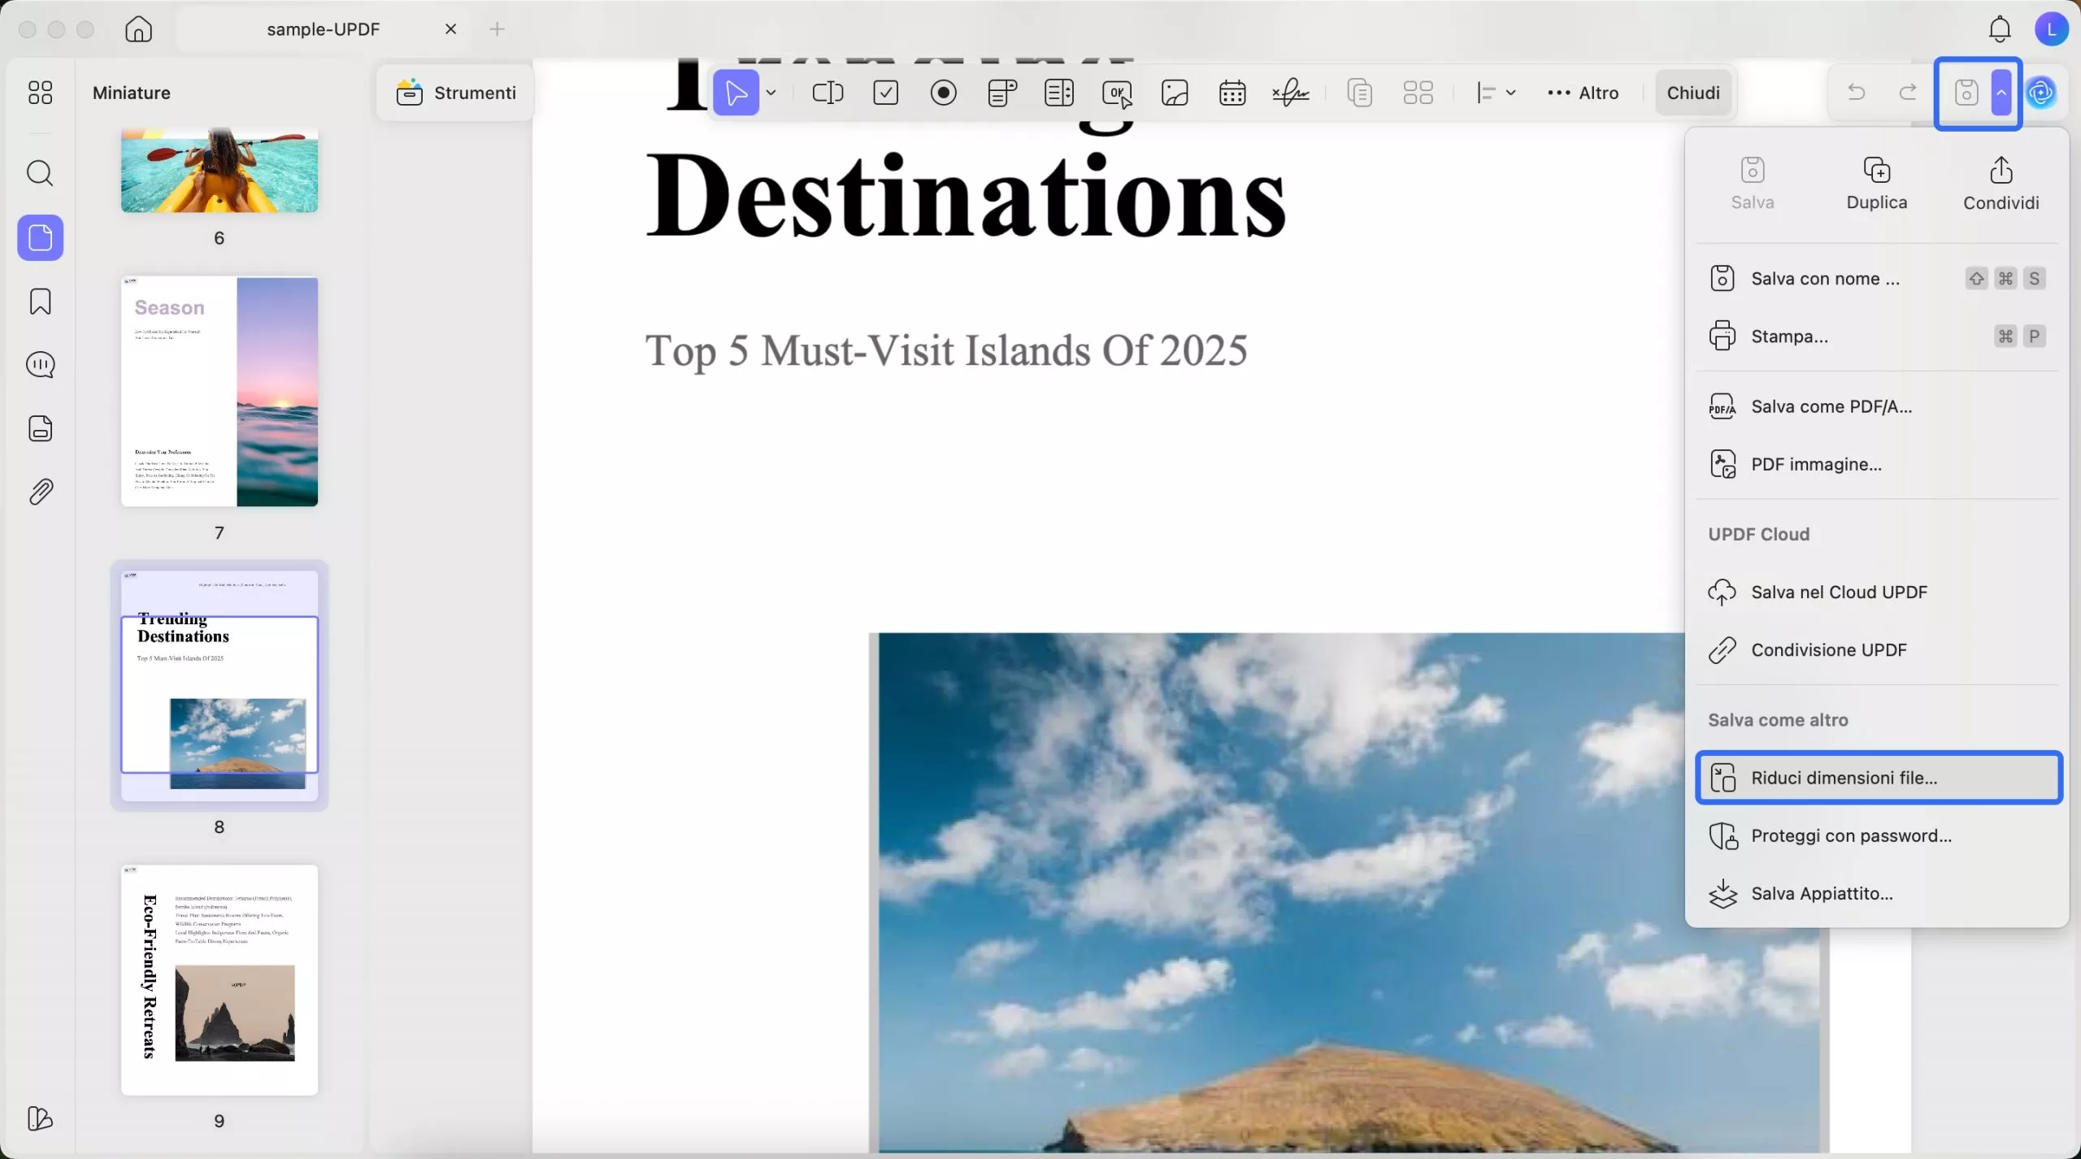Select the text field form tool
Screen dimensions: 2081x1159
pos(828,93)
